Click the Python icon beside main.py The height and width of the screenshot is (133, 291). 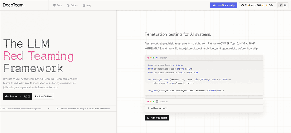tap(157, 58)
